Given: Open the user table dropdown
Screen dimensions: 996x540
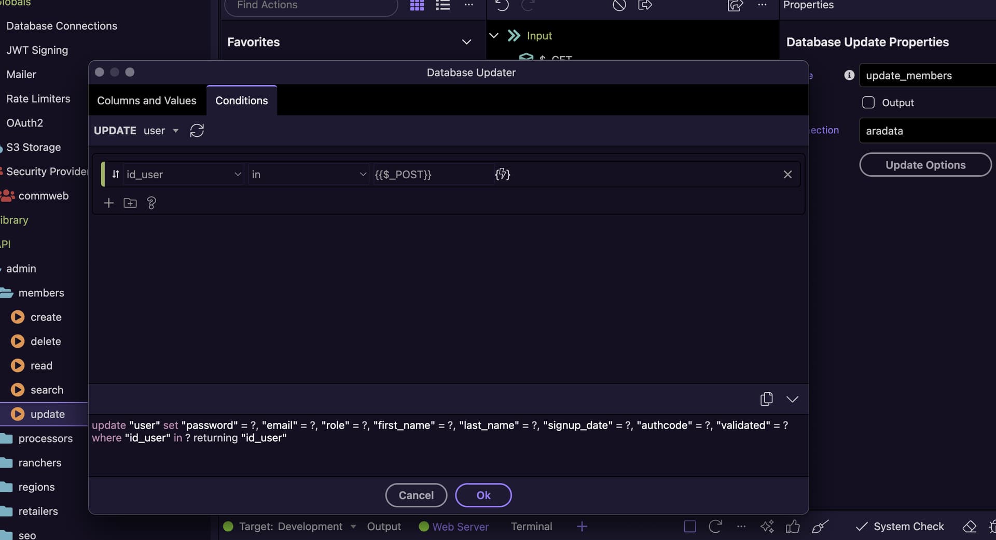Looking at the screenshot, I should coord(176,131).
